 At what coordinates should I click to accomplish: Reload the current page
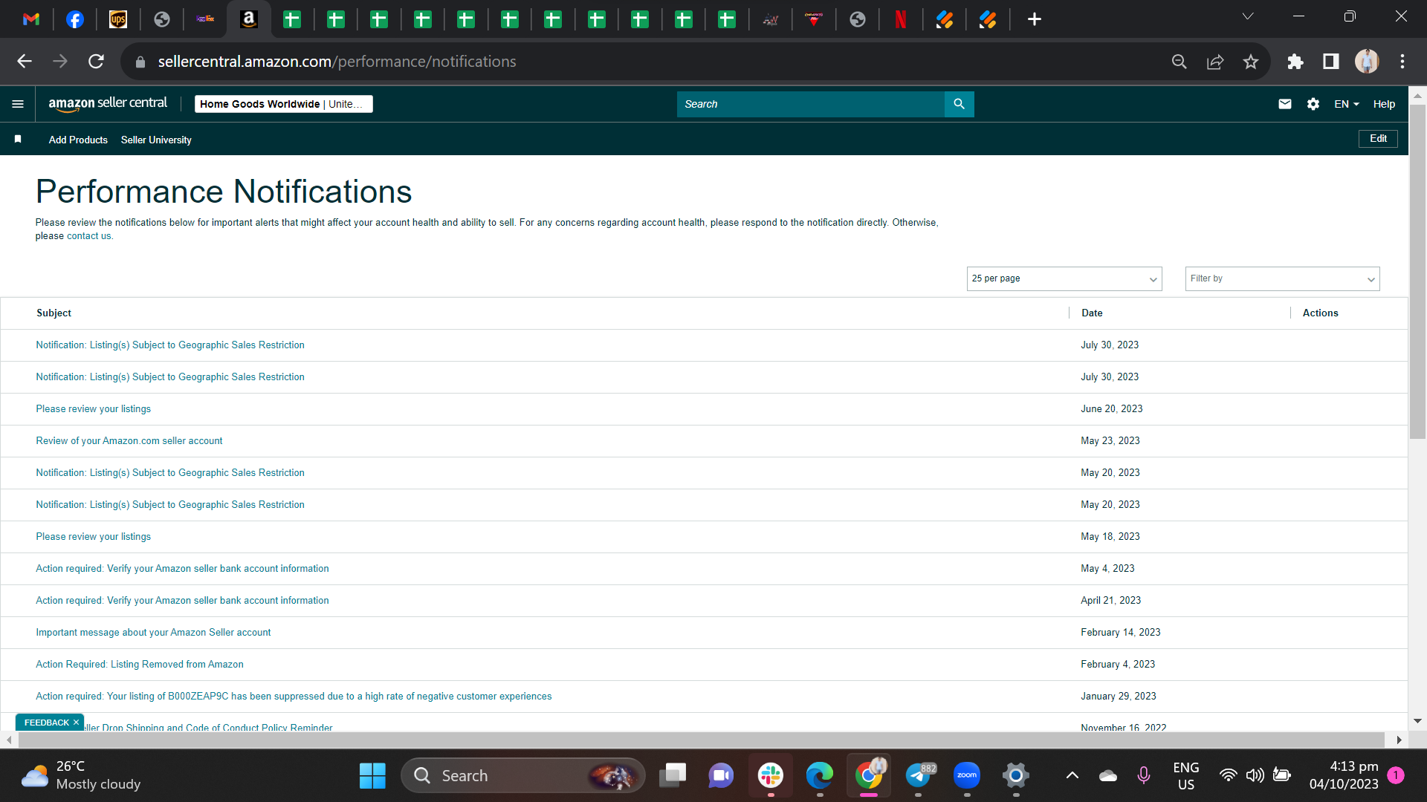click(x=96, y=62)
